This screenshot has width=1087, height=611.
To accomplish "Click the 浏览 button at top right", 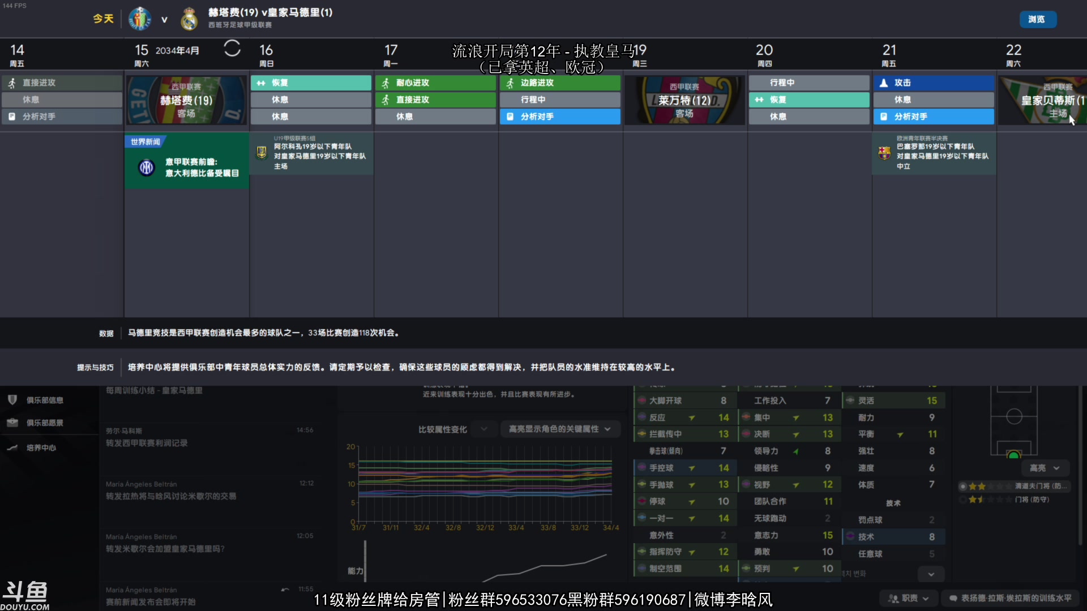I will coord(1038,19).
